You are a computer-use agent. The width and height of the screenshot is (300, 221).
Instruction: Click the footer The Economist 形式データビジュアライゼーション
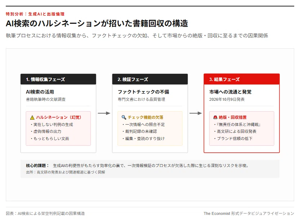click(x=249, y=213)
